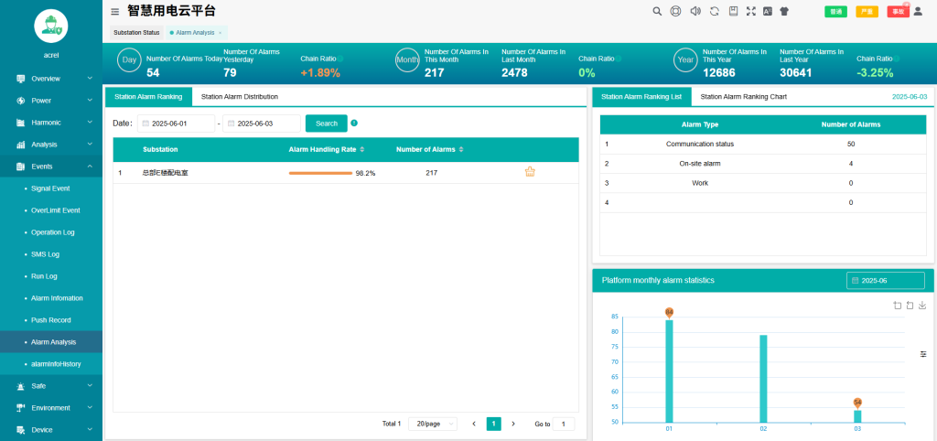The width and height of the screenshot is (937, 441).
Task: Click the info icon next to Search button
Action: [x=354, y=124]
